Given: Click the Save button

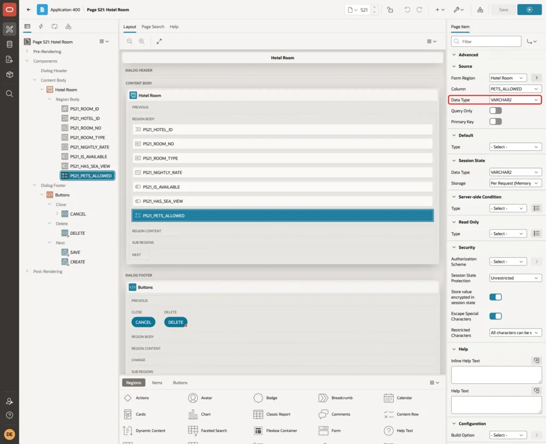Looking at the screenshot, I should pyautogui.click(x=503, y=10).
